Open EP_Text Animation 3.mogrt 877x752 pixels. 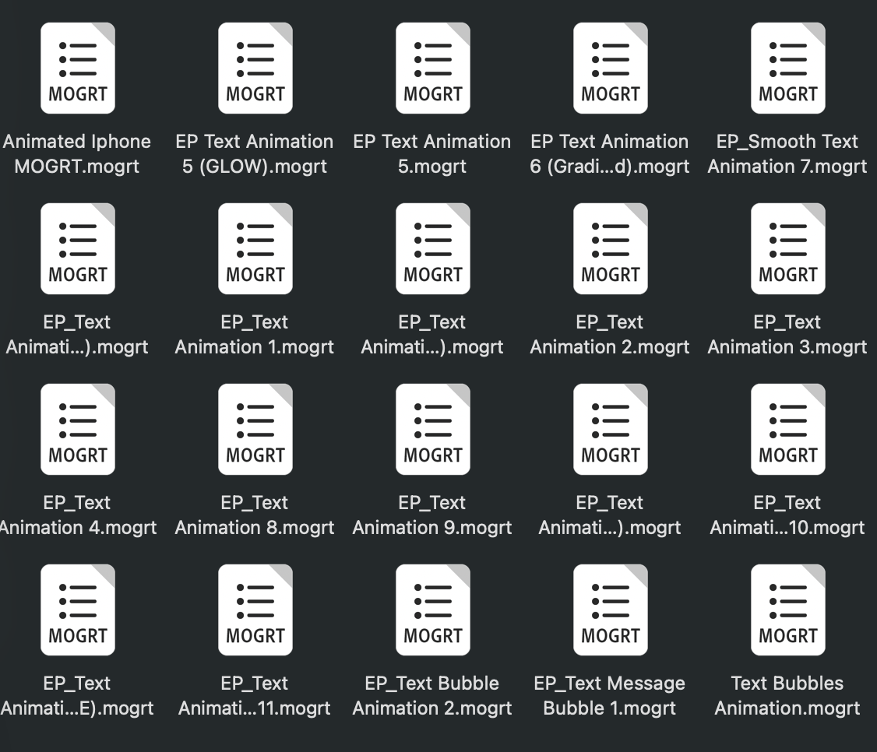pyautogui.click(x=788, y=249)
